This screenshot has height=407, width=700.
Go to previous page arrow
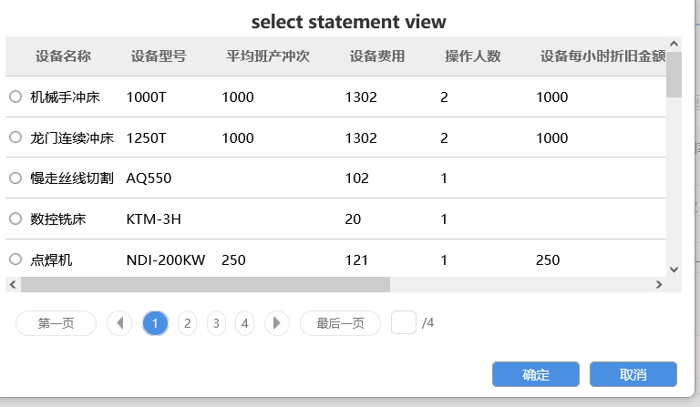click(x=119, y=323)
